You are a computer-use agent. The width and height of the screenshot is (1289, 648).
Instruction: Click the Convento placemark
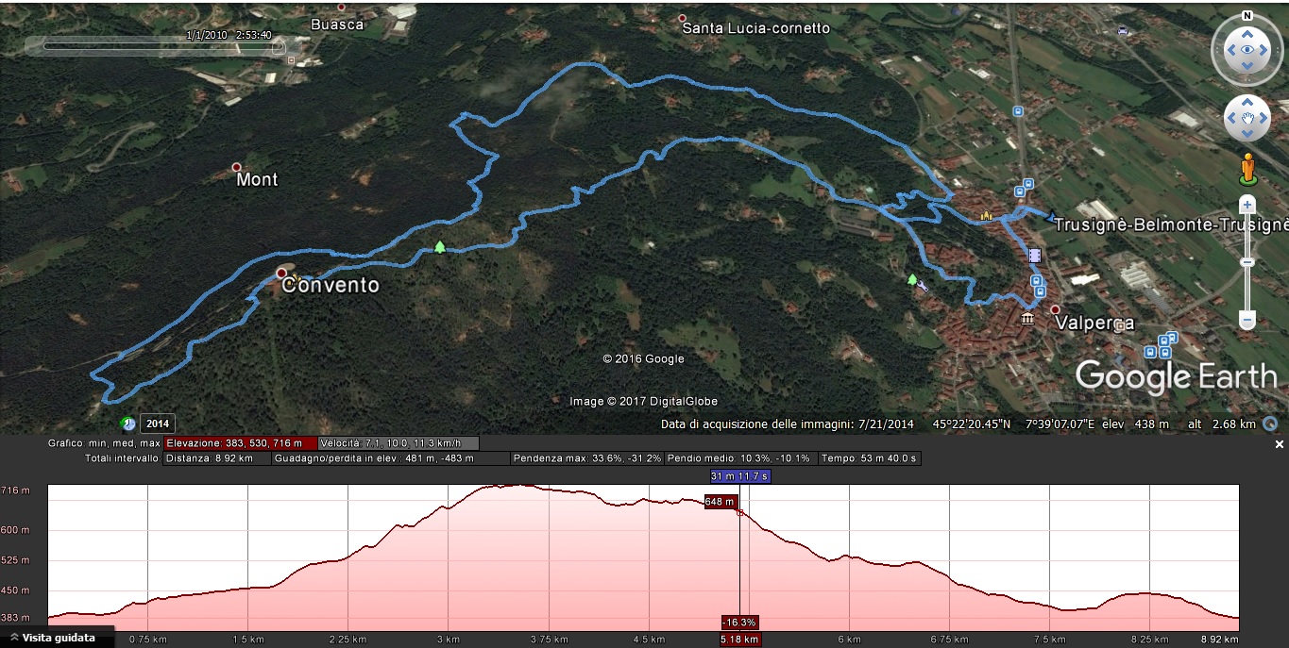tap(281, 273)
